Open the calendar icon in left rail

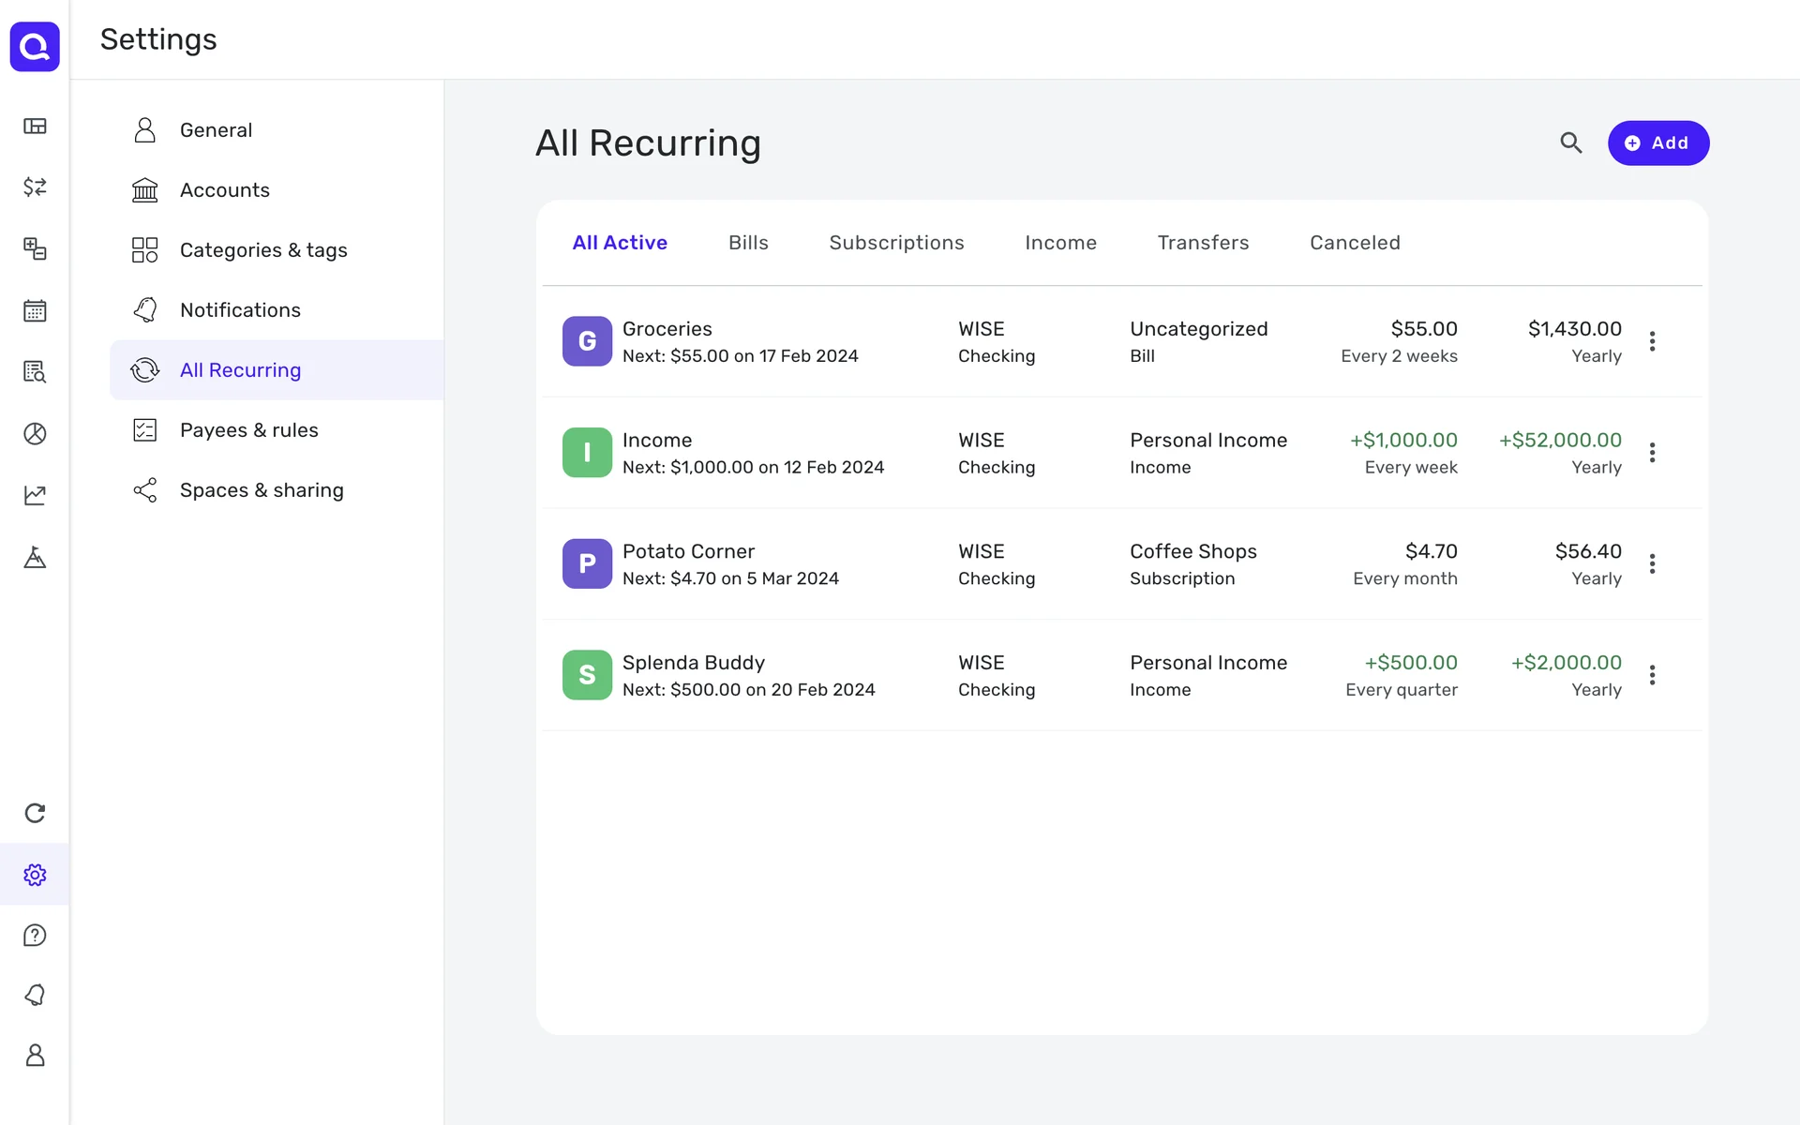pyautogui.click(x=35, y=310)
